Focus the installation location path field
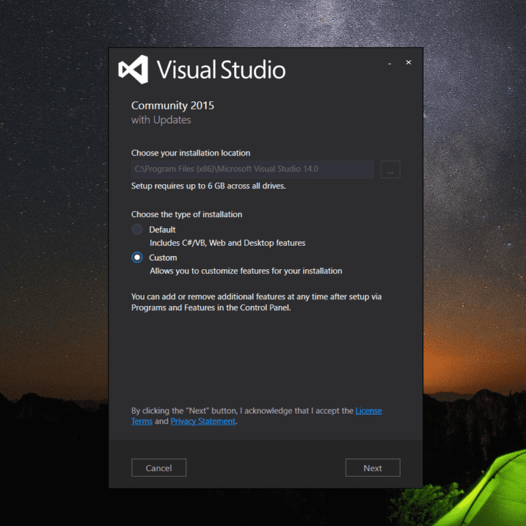Image resolution: width=526 pixels, height=526 pixels. tap(252, 169)
